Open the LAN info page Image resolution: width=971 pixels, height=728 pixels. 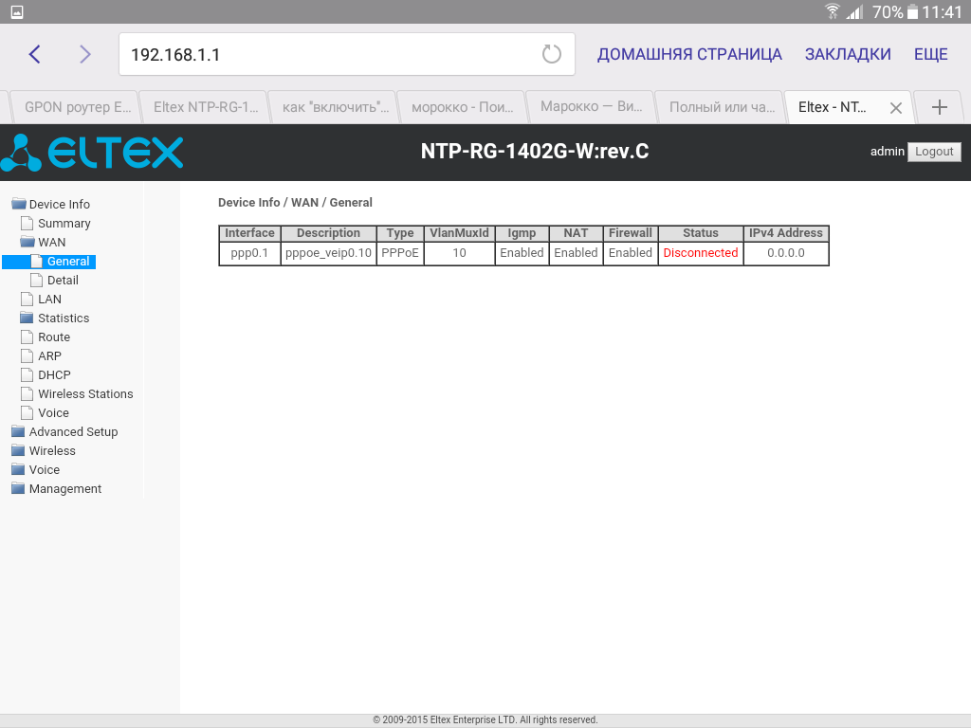point(49,299)
